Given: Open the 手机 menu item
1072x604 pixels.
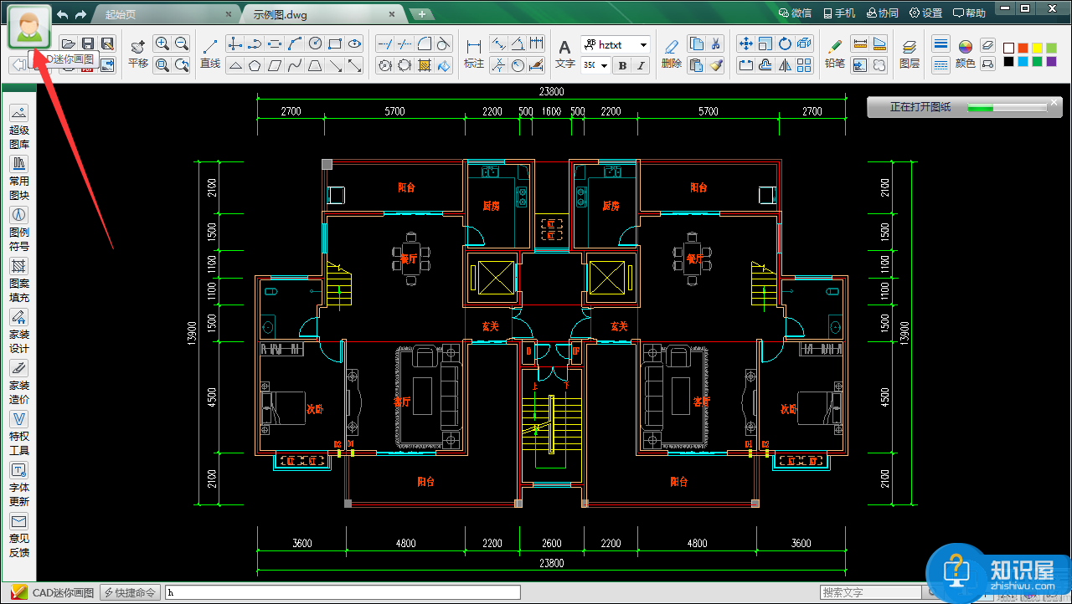Looking at the screenshot, I should [839, 13].
